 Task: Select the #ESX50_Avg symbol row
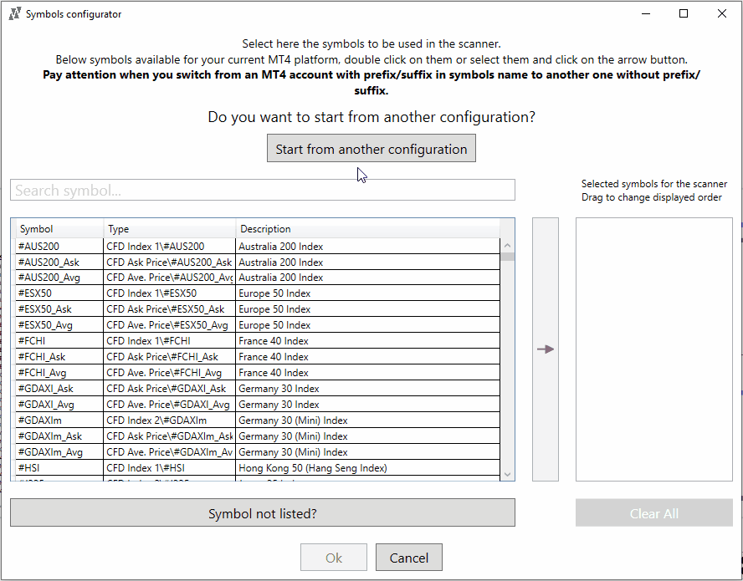click(259, 325)
